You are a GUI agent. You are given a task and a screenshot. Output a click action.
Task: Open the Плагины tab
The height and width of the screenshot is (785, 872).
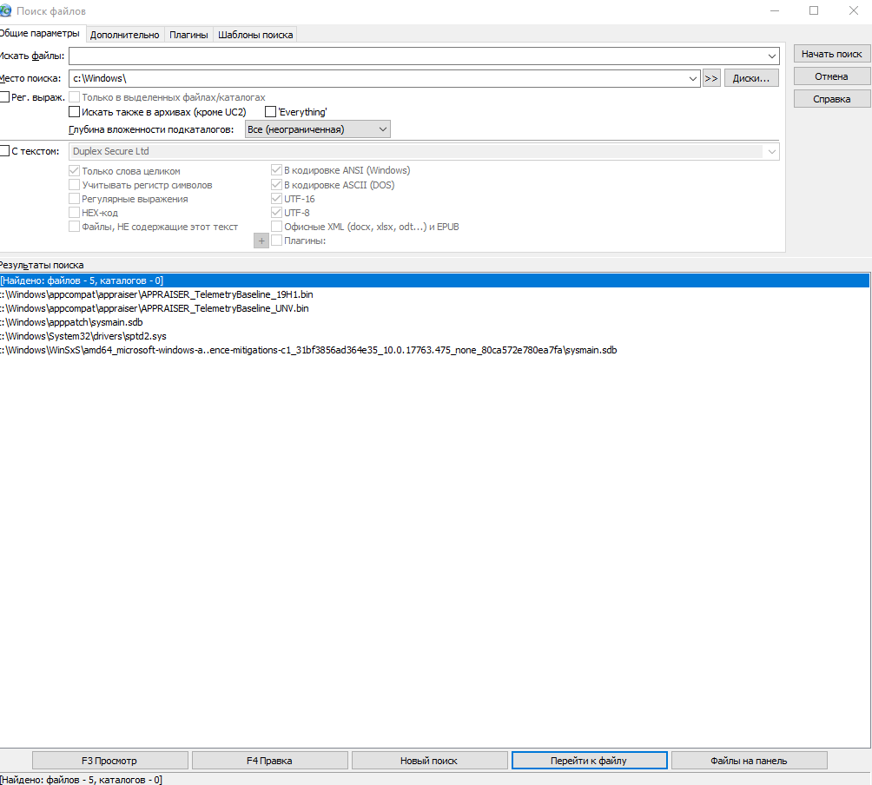coord(188,35)
